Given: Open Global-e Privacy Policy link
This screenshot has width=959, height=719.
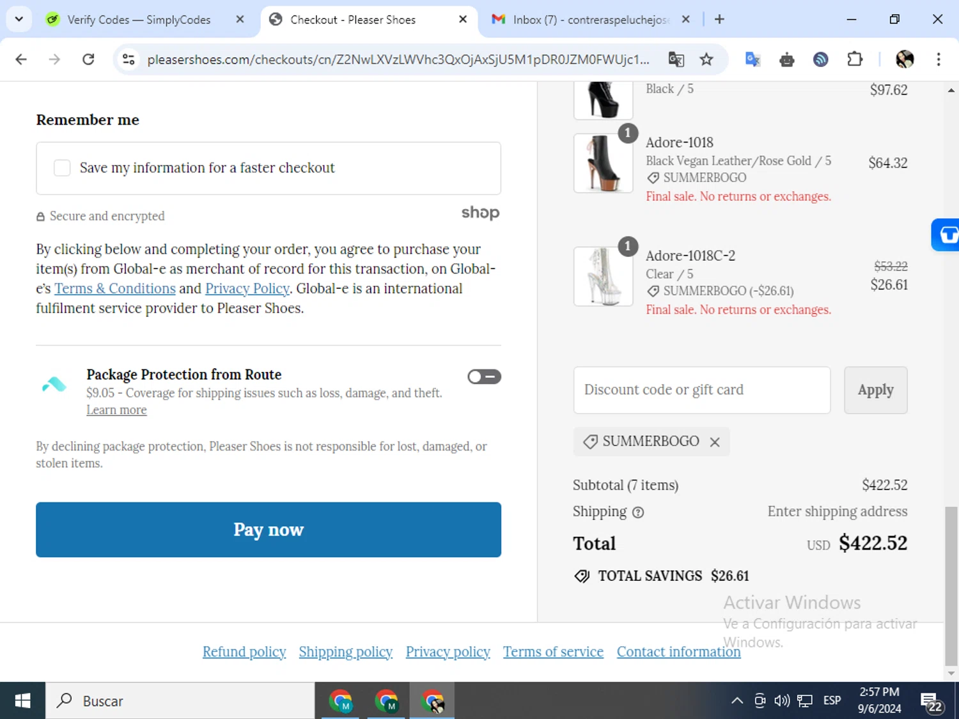Looking at the screenshot, I should click(x=247, y=288).
